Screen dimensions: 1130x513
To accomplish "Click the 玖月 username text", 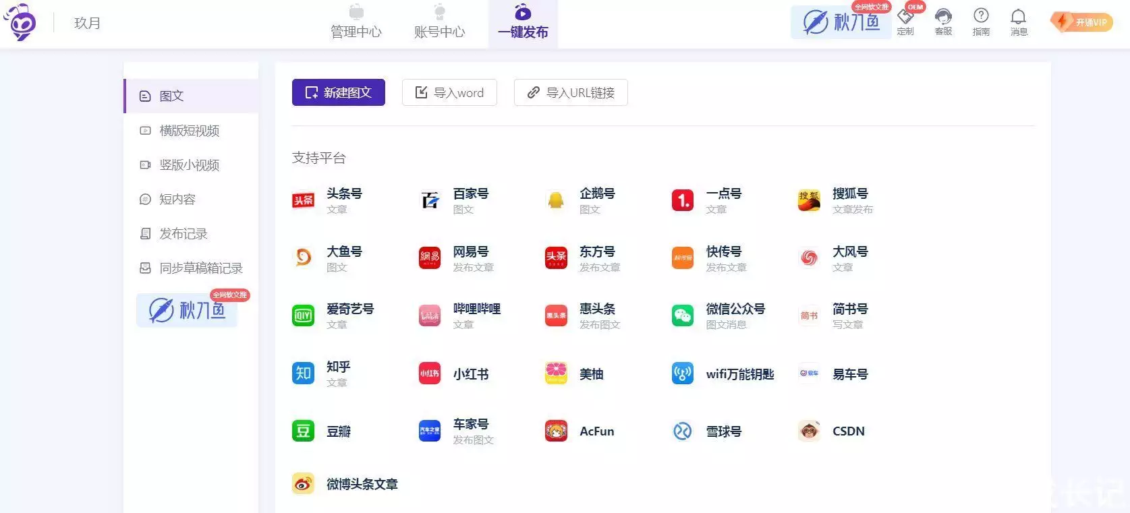I will [87, 23].
